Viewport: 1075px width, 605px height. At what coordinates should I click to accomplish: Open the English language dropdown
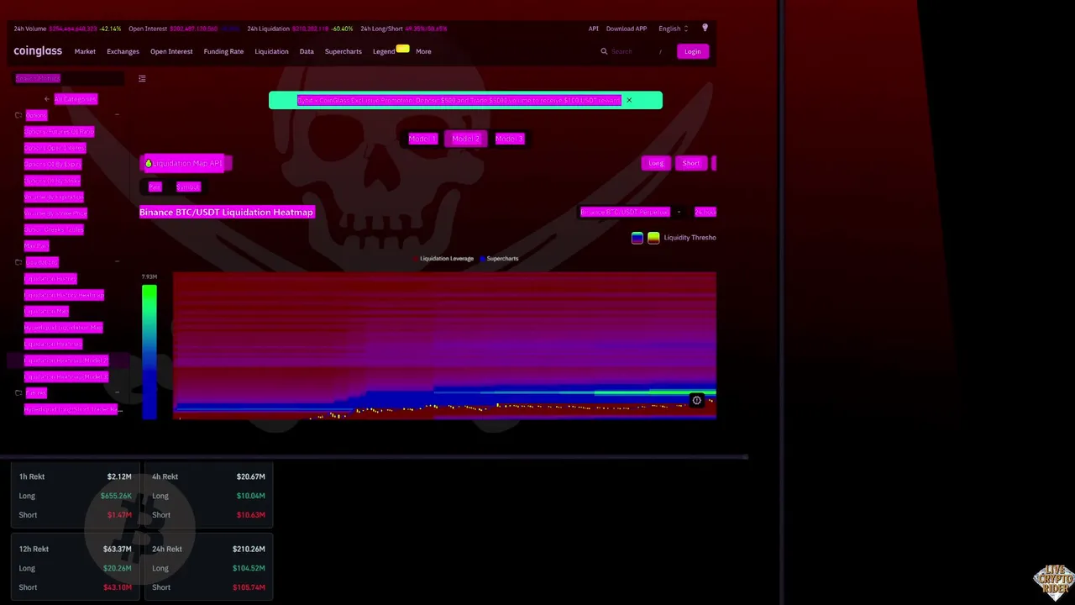[674, 29]
